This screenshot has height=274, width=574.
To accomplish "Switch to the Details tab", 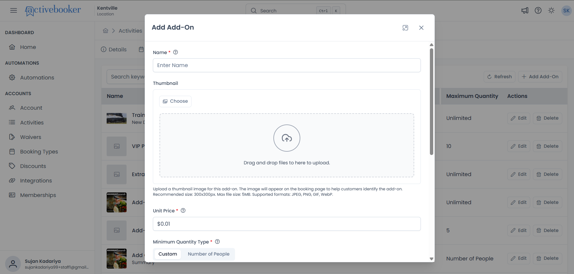I will click(x=114, y=50).
